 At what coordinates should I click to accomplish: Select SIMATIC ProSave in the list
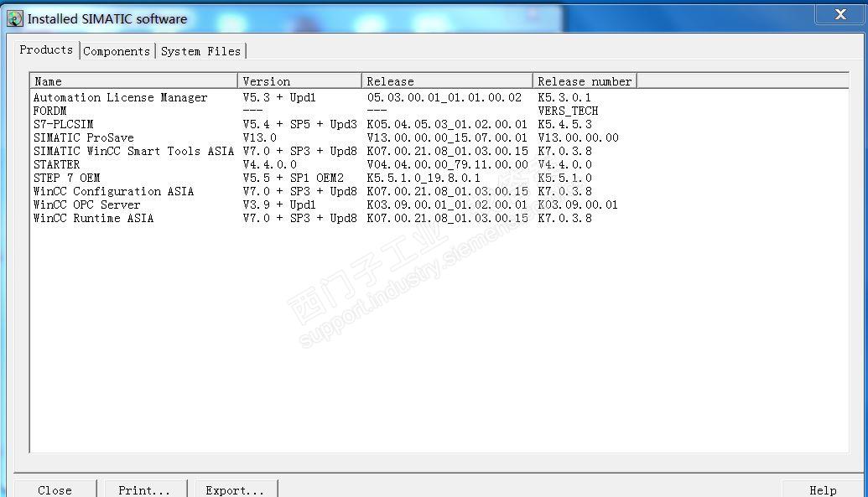coord(84,137)
